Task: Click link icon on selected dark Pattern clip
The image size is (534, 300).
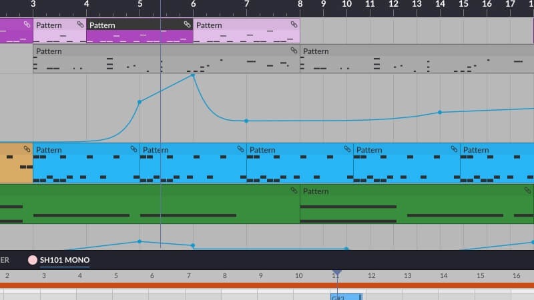Action: (187, 24)
